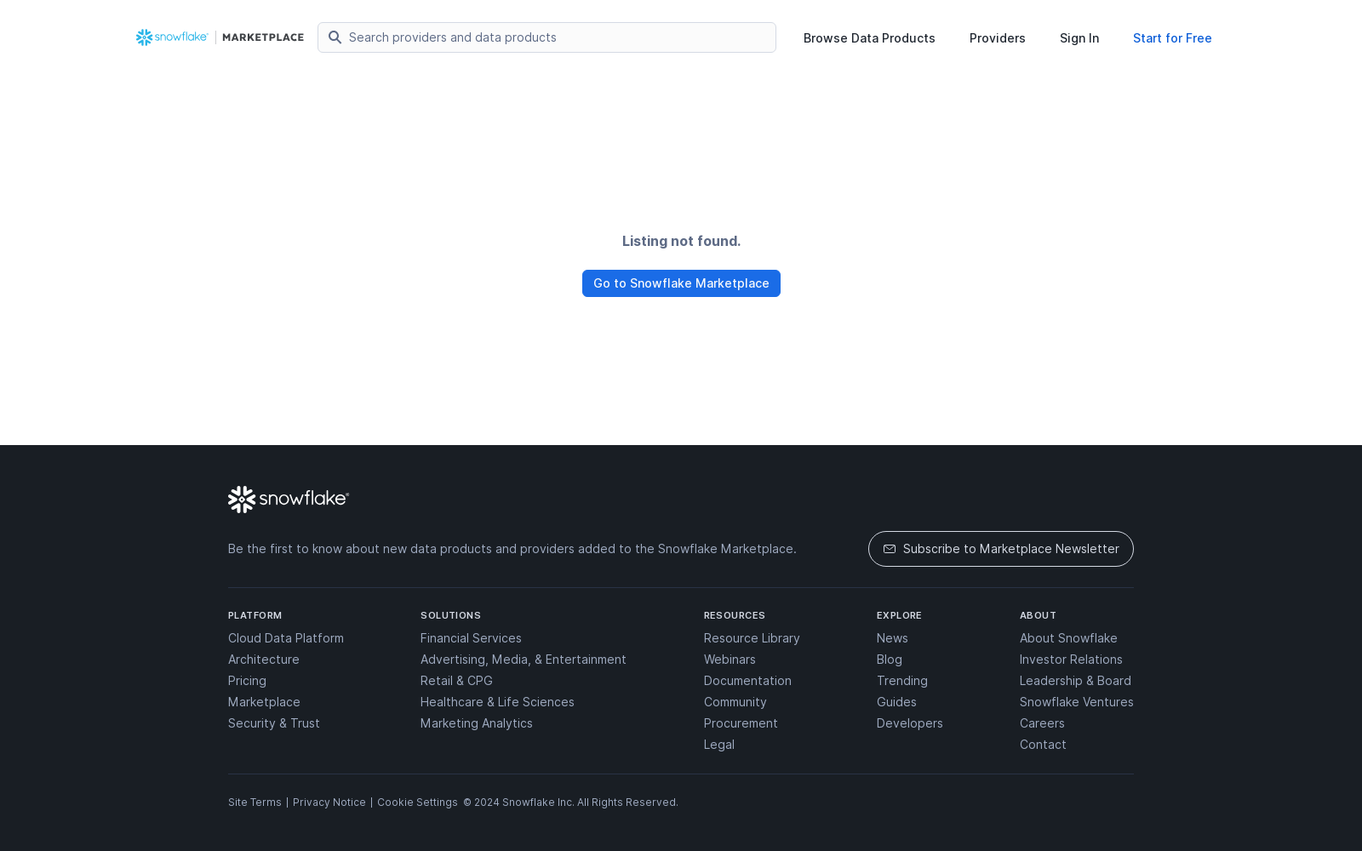Image resolution: width=1362 pixels, height=851 pixels.
Task: Open Financial Services solutions link
Action: click(471, 638)
